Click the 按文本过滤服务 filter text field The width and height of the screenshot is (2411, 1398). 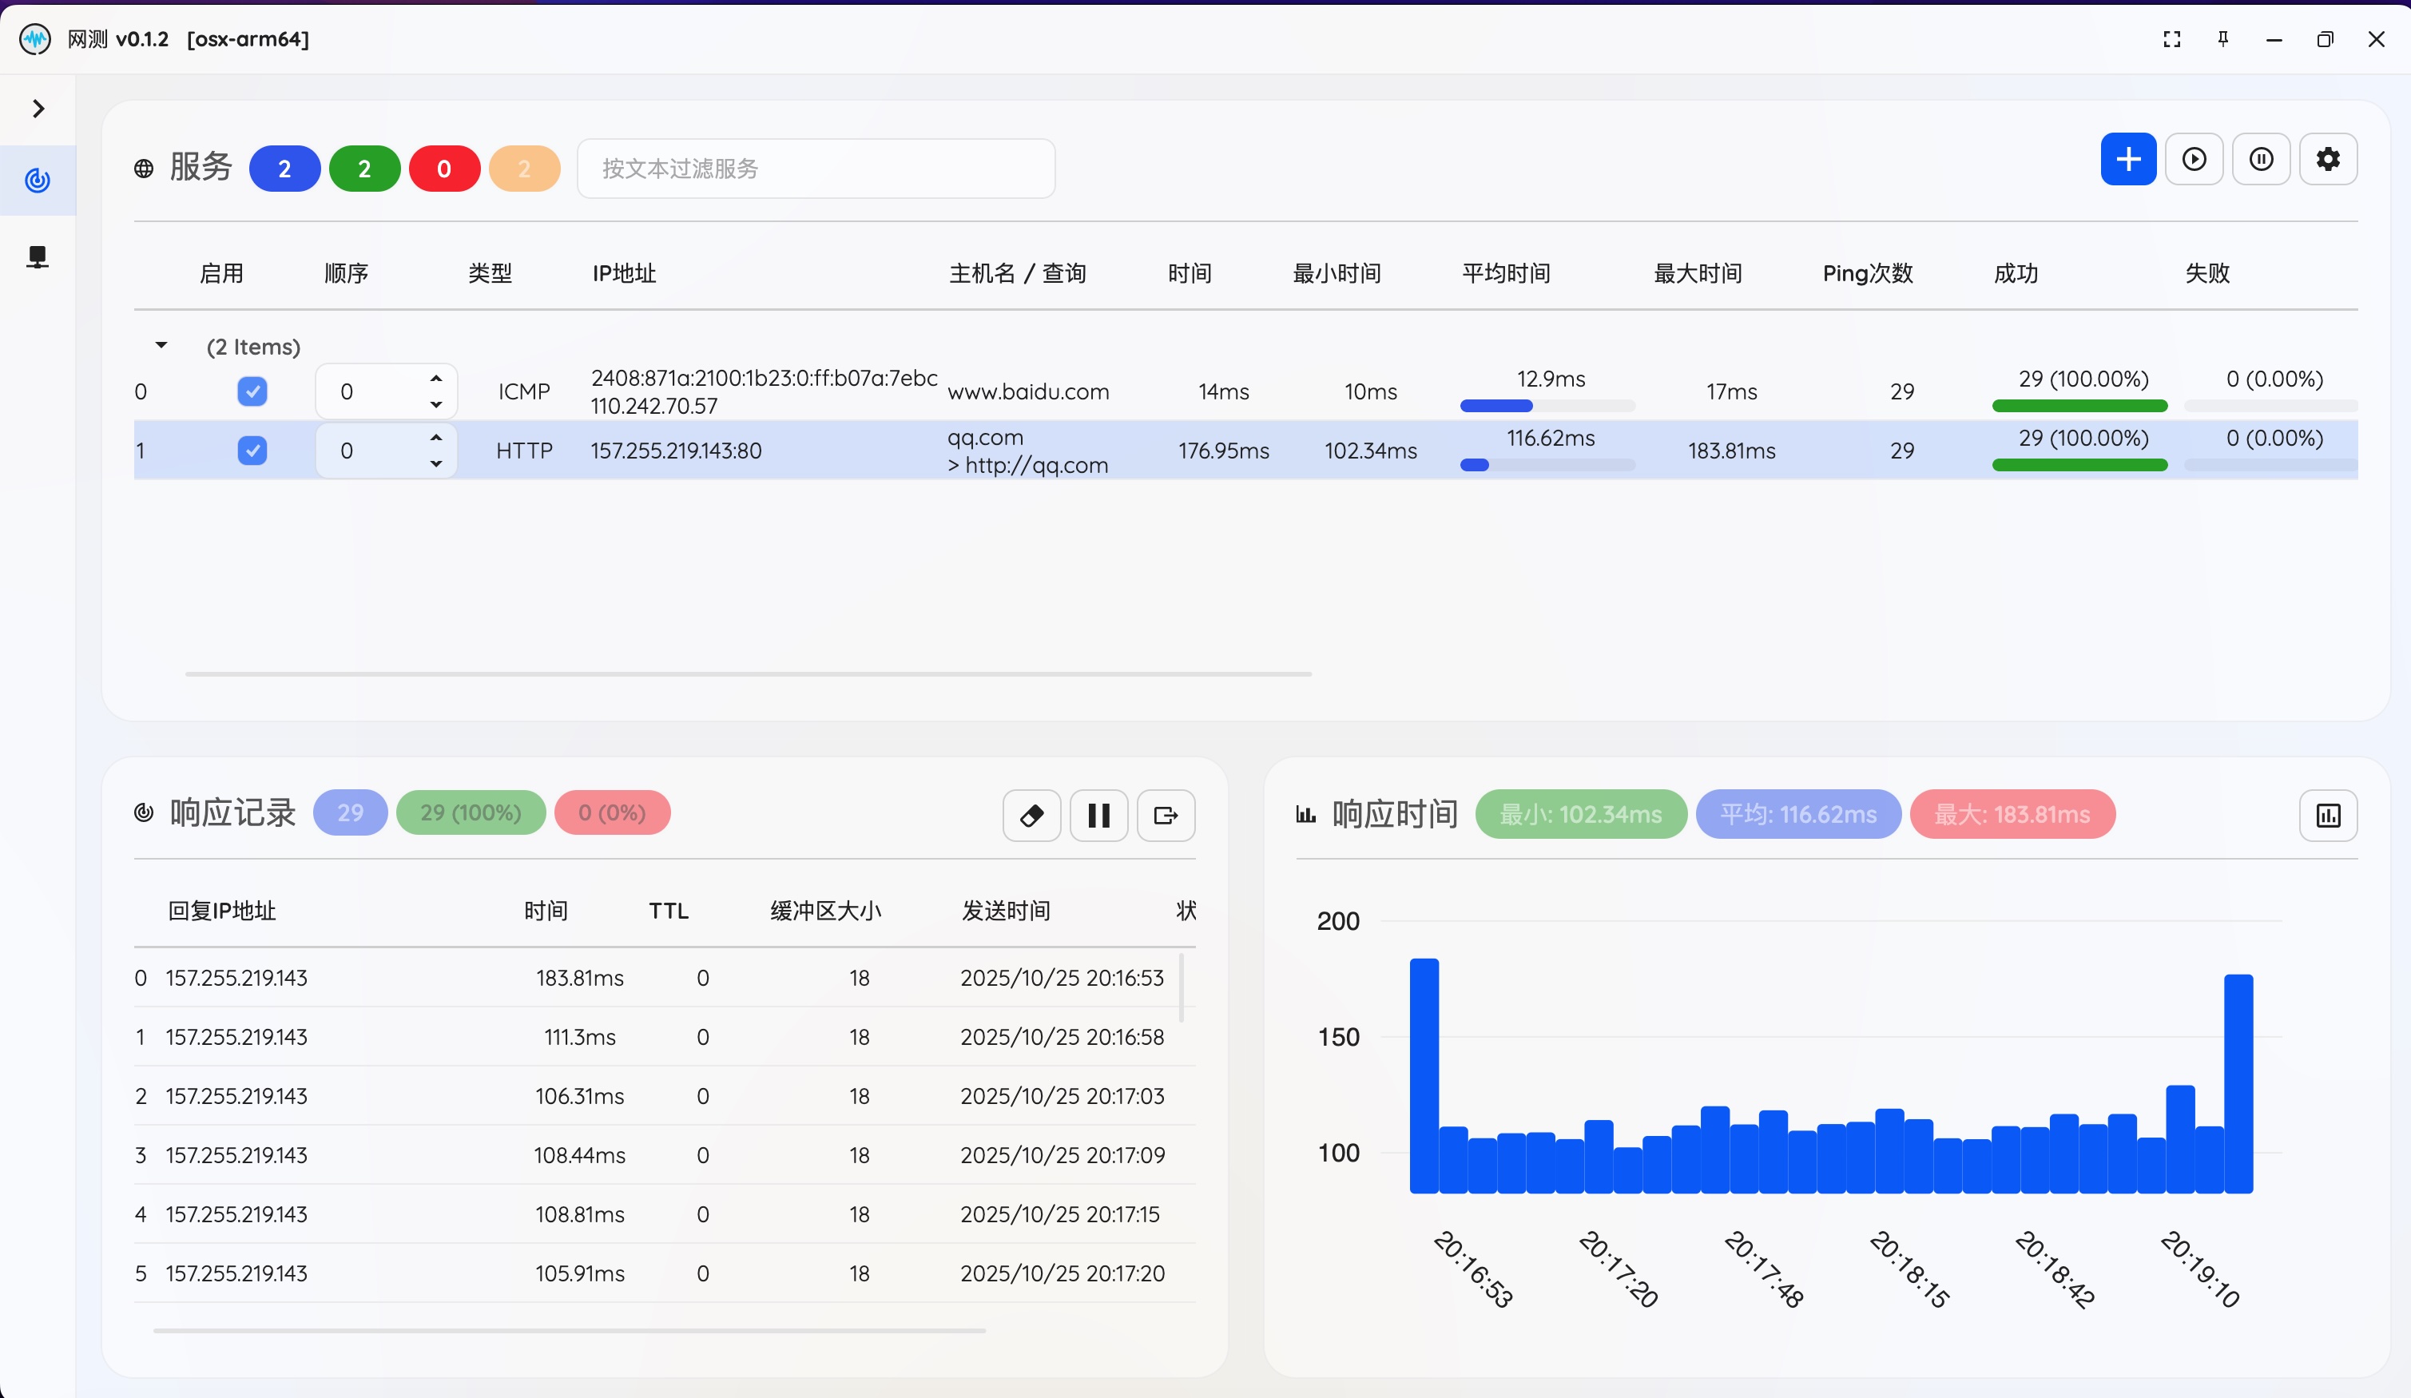(815, 169)
